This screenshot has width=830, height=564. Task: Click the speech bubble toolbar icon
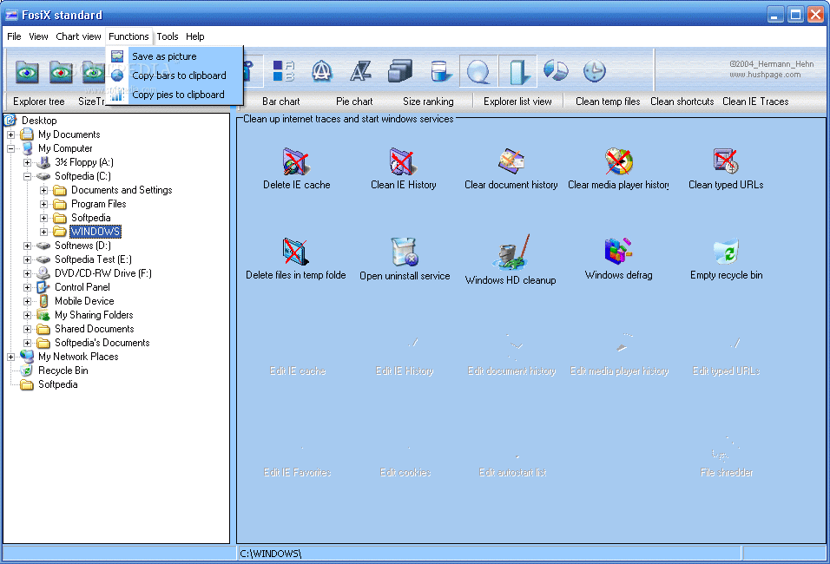[x=479, y=71]
